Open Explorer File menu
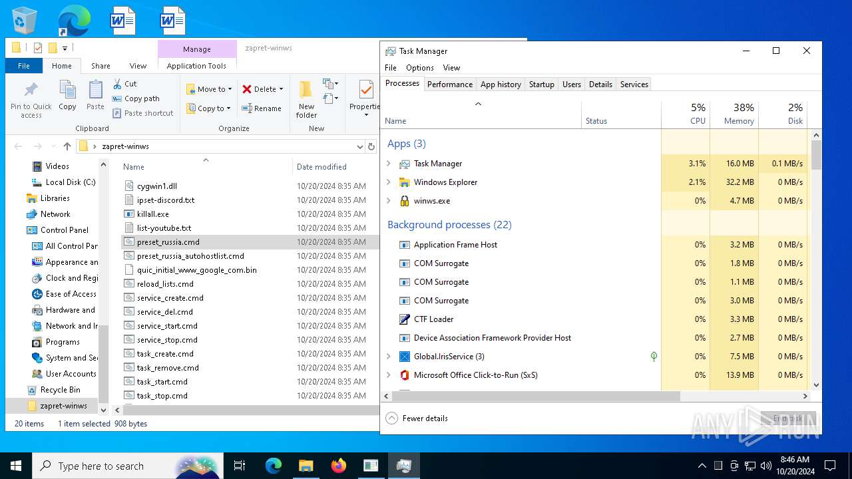The width and height of the screenshot is (852, 479). click(24, 66)
